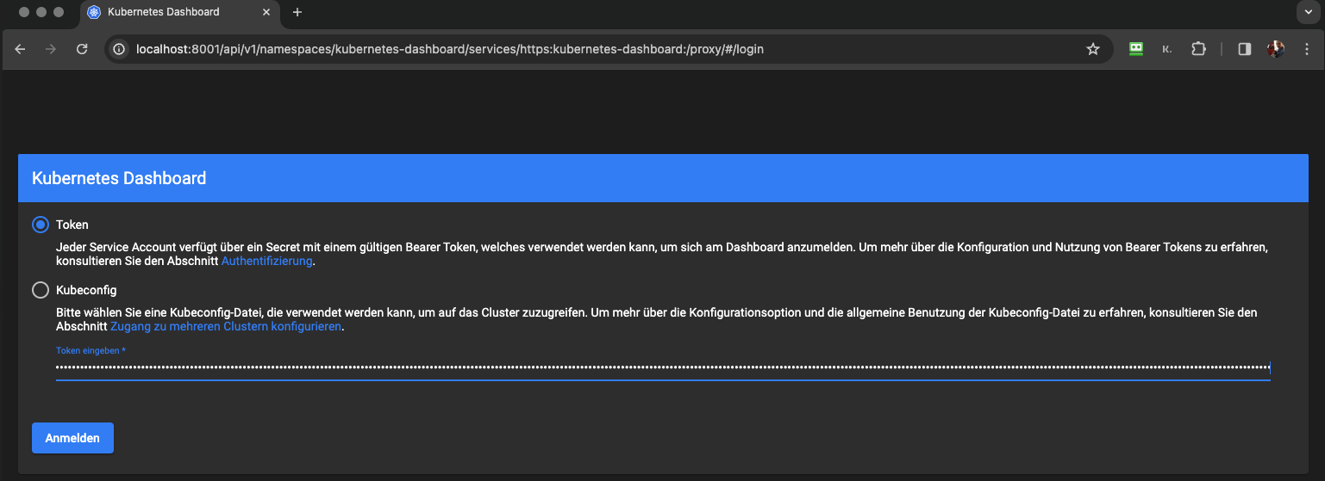This screenshot has height=481, width=1325.
Task: Open the Zugang zu mehreren Clustern konfigurieren link
Action: [x=226, y=327]
